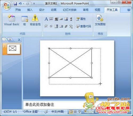Open the 审阅 tab
This screenshot has width=133, height=116.
[x=86, y=10]
